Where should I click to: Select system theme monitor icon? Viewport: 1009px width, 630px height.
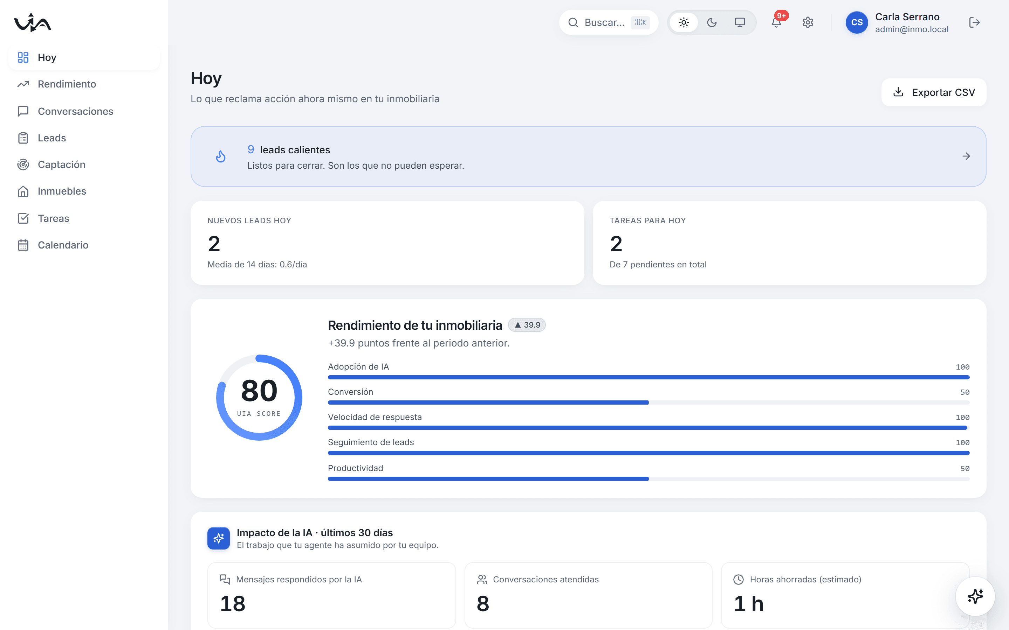pos(740,22)
